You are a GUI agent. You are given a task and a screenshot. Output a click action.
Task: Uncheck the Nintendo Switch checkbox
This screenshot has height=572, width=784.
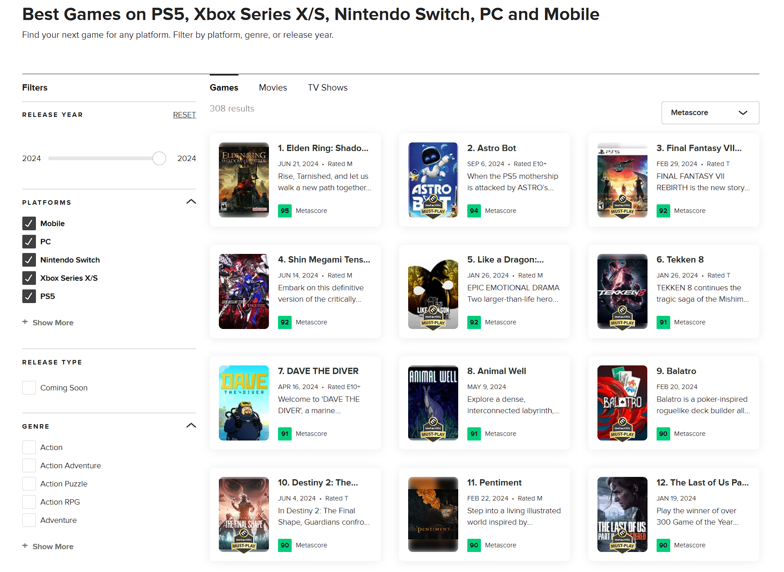point(29,260)
